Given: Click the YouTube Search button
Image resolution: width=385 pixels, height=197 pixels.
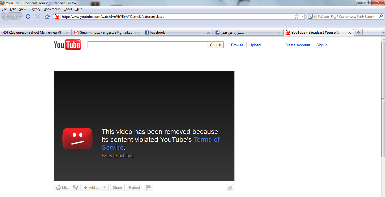Looking at the screenshot, I should (x=216, y=45).
